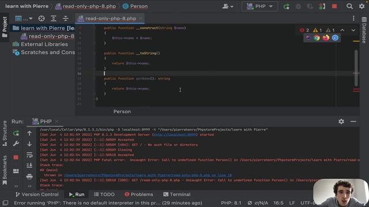Open file in PhpStorm built-in preview icon
This screenshot has width=369, height=207.
308,38
